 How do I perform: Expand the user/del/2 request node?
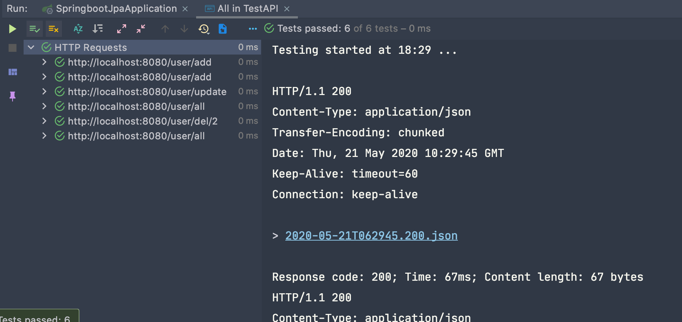pyautogui.click(x=44, y=121)
